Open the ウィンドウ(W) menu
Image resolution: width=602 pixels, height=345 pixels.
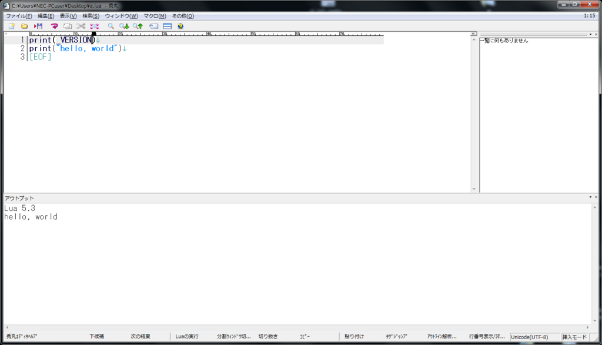(121, 16)
